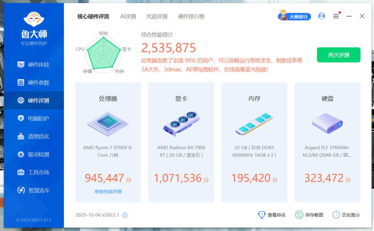Viewport: 374px width, 231px height.
Task: Click the 显卡 card heading
Action: pos(181,98)
